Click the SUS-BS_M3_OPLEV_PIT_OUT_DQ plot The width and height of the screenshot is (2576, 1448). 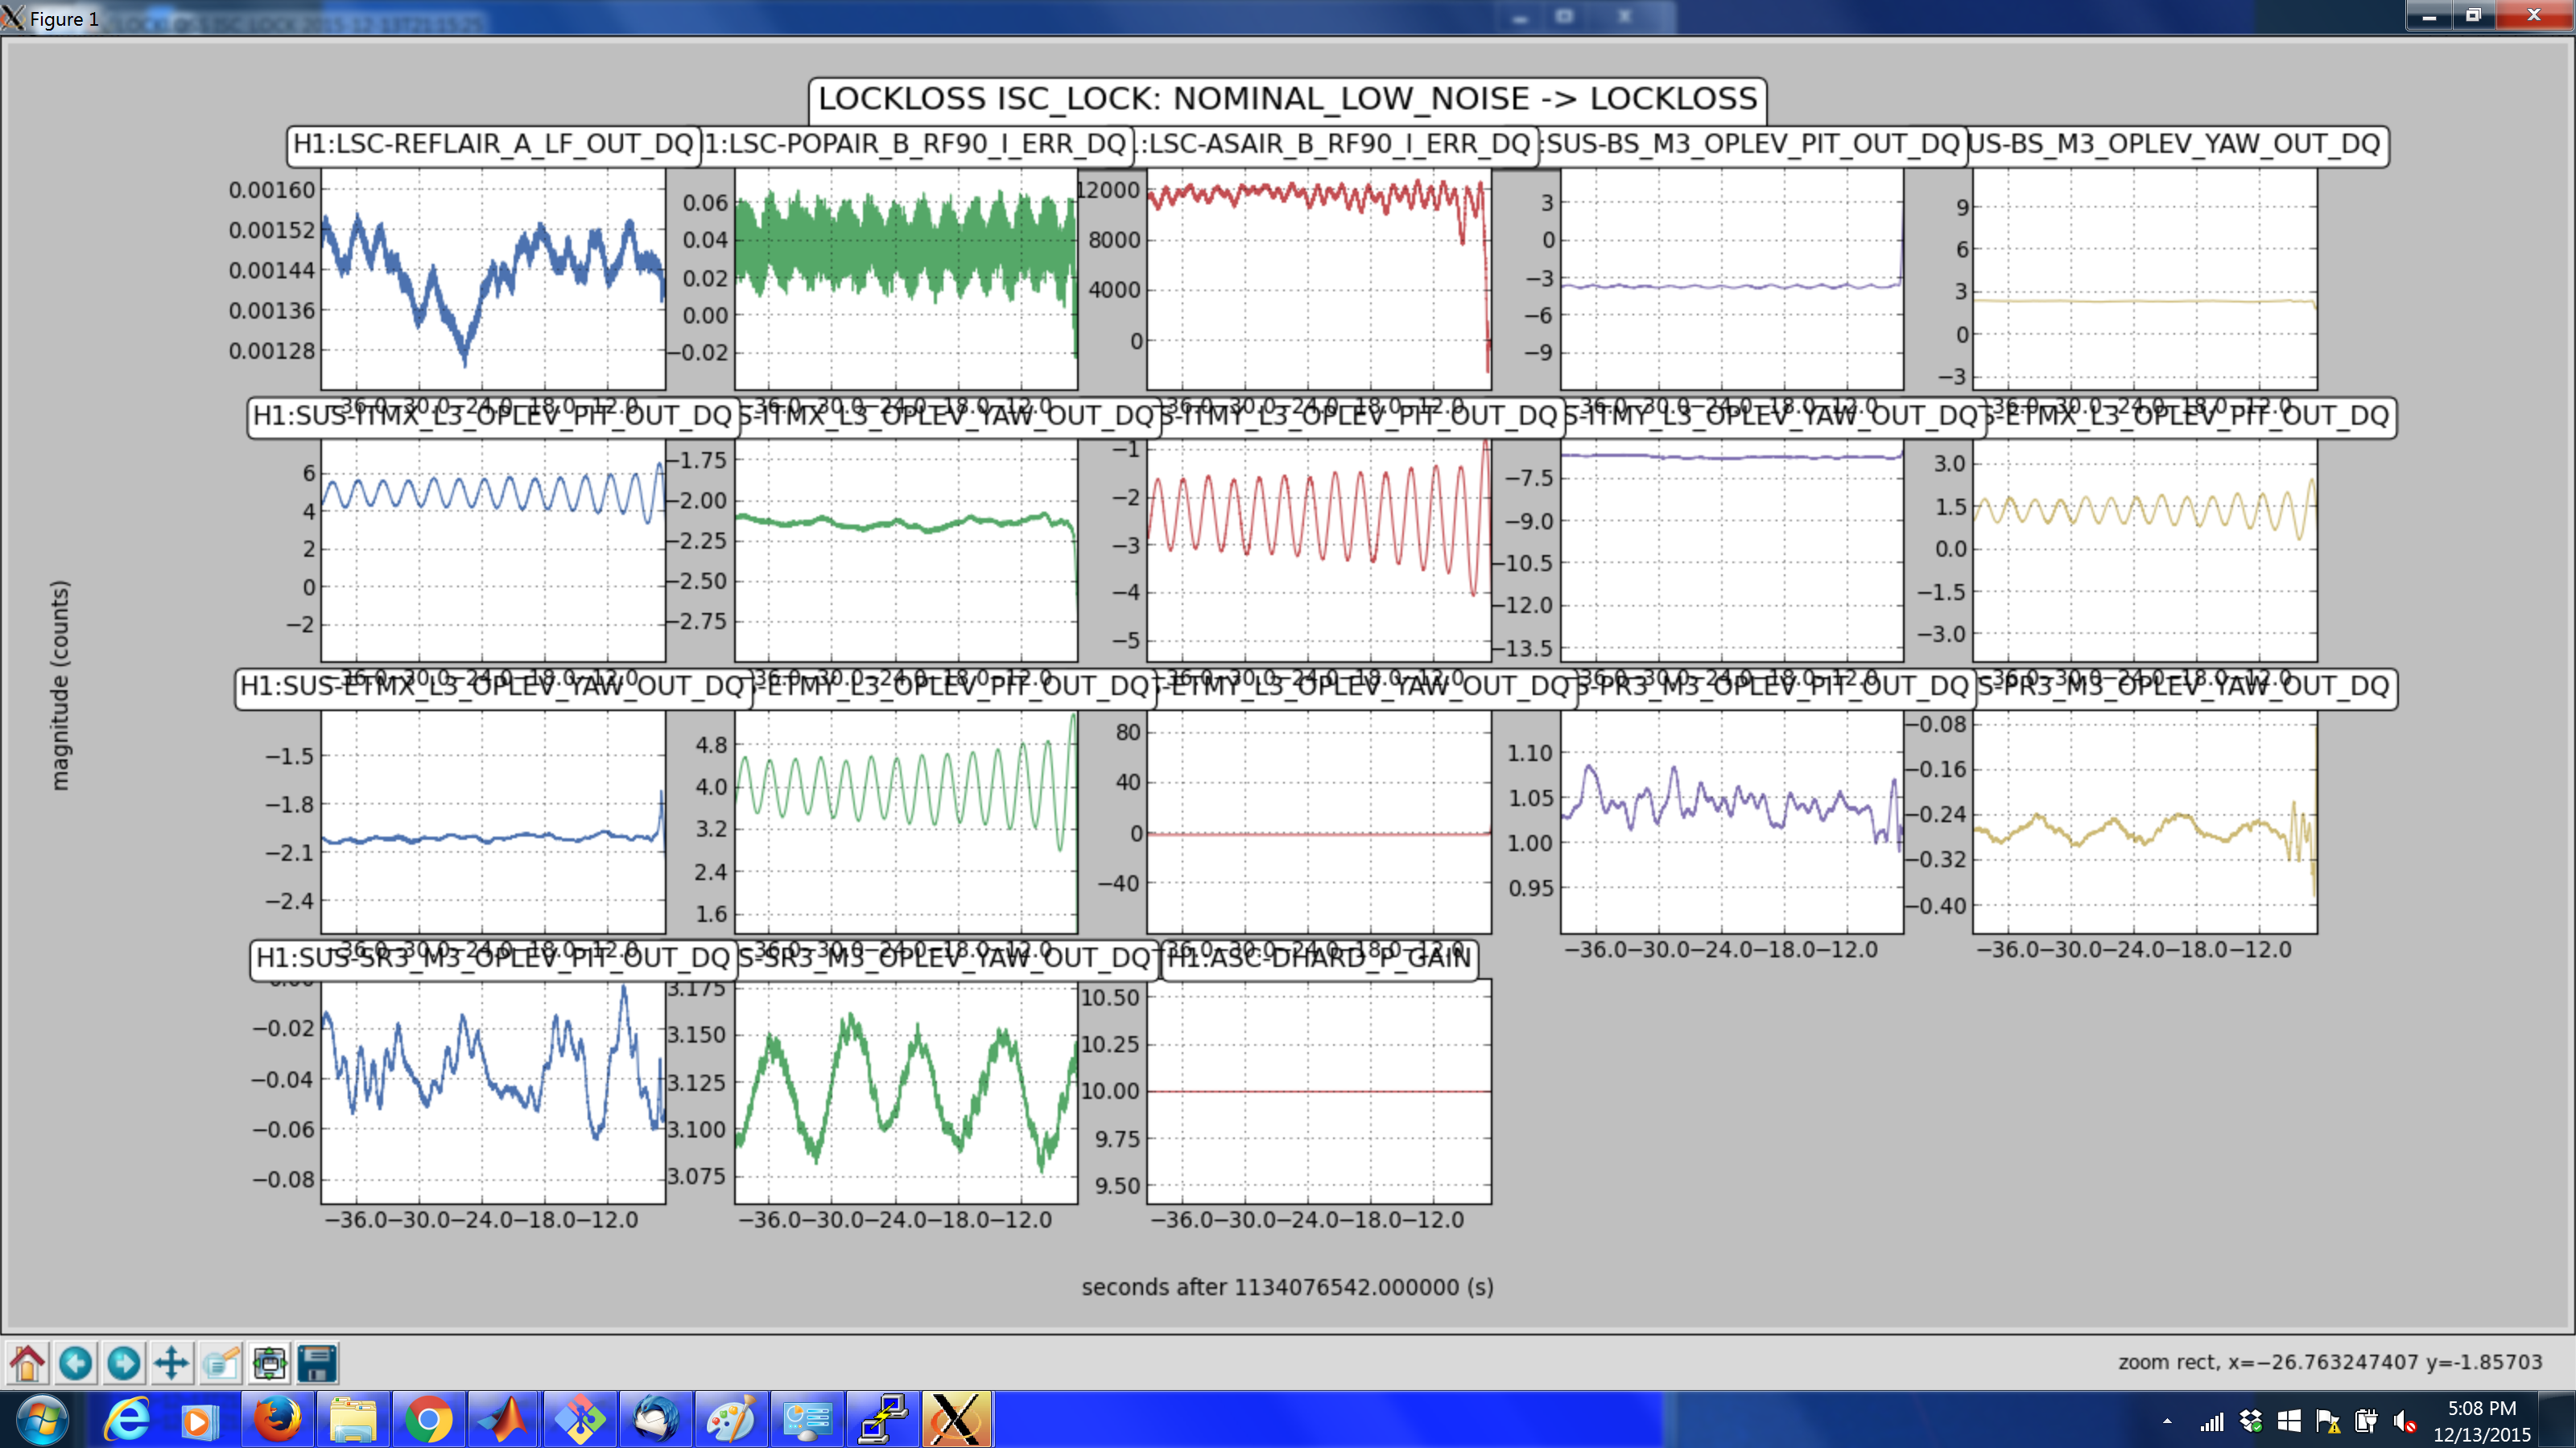coord(1732,279)
